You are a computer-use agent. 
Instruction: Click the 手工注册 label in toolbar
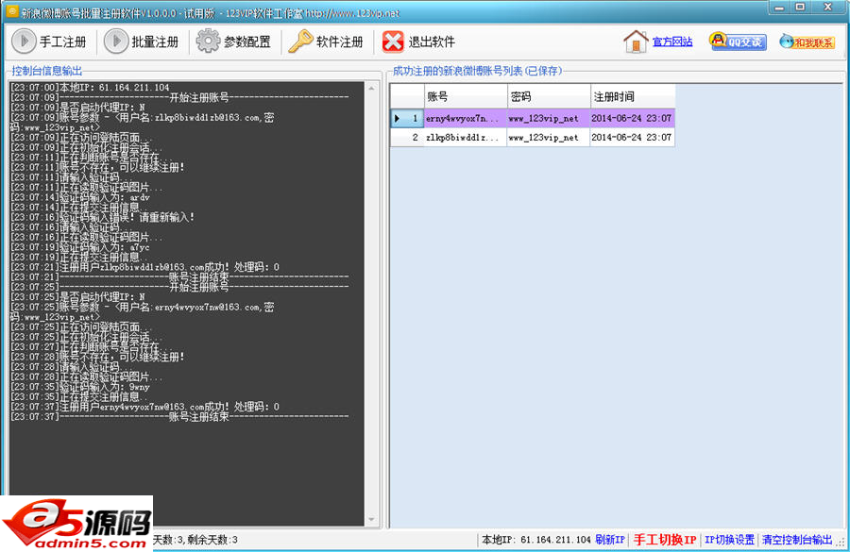(63, 42)
